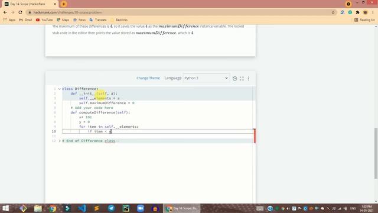Open the editor's more options menu
Screen dimensions: 378x213
click(249, 78)
